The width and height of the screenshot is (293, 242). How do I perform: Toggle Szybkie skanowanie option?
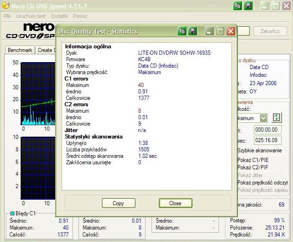tap(259, 150)
